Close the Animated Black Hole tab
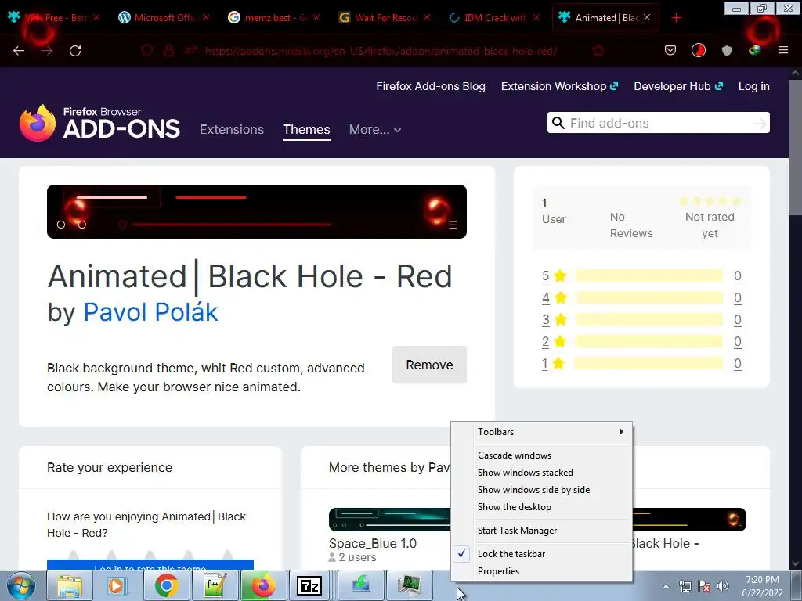The image size is (802, 601). [647, 17]
